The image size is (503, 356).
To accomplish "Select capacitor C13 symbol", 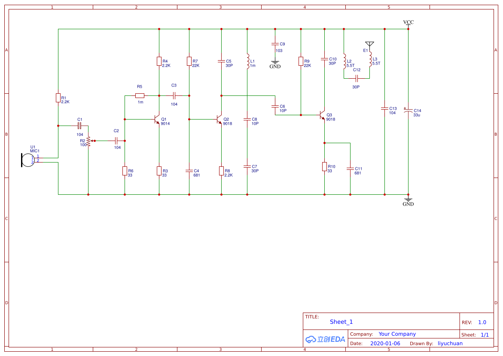I will [384, 108].
